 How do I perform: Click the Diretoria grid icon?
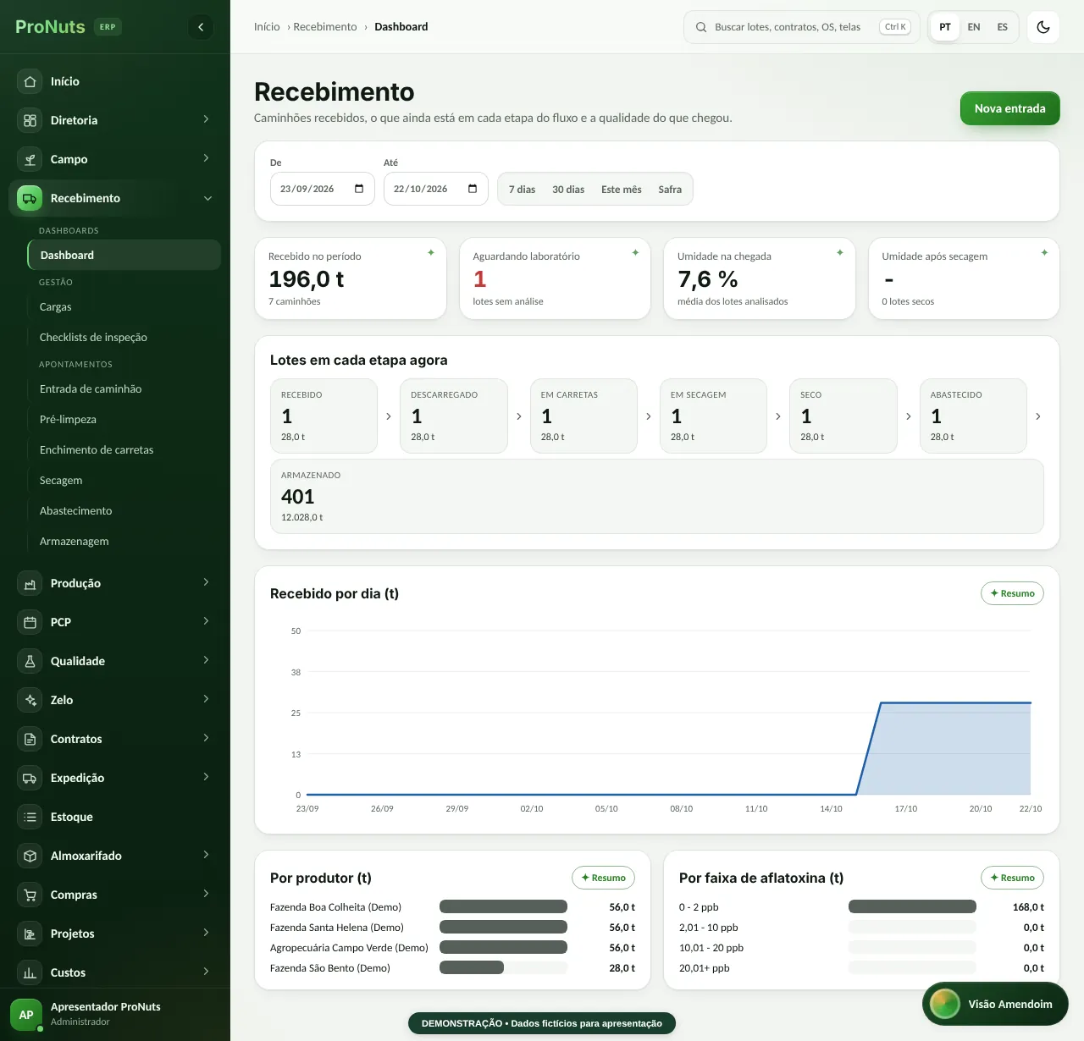[30, 120]
